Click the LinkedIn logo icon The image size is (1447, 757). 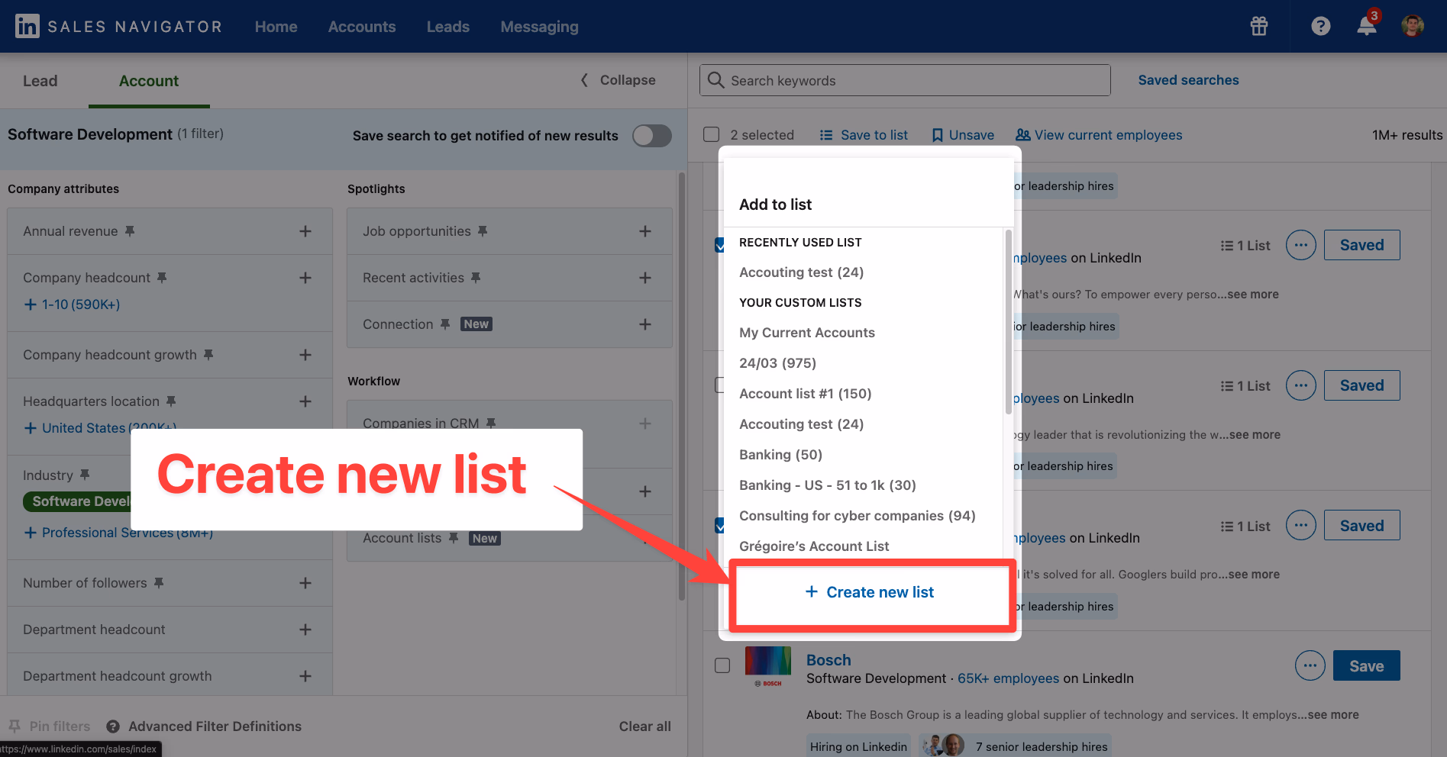(x=27, y=27)
